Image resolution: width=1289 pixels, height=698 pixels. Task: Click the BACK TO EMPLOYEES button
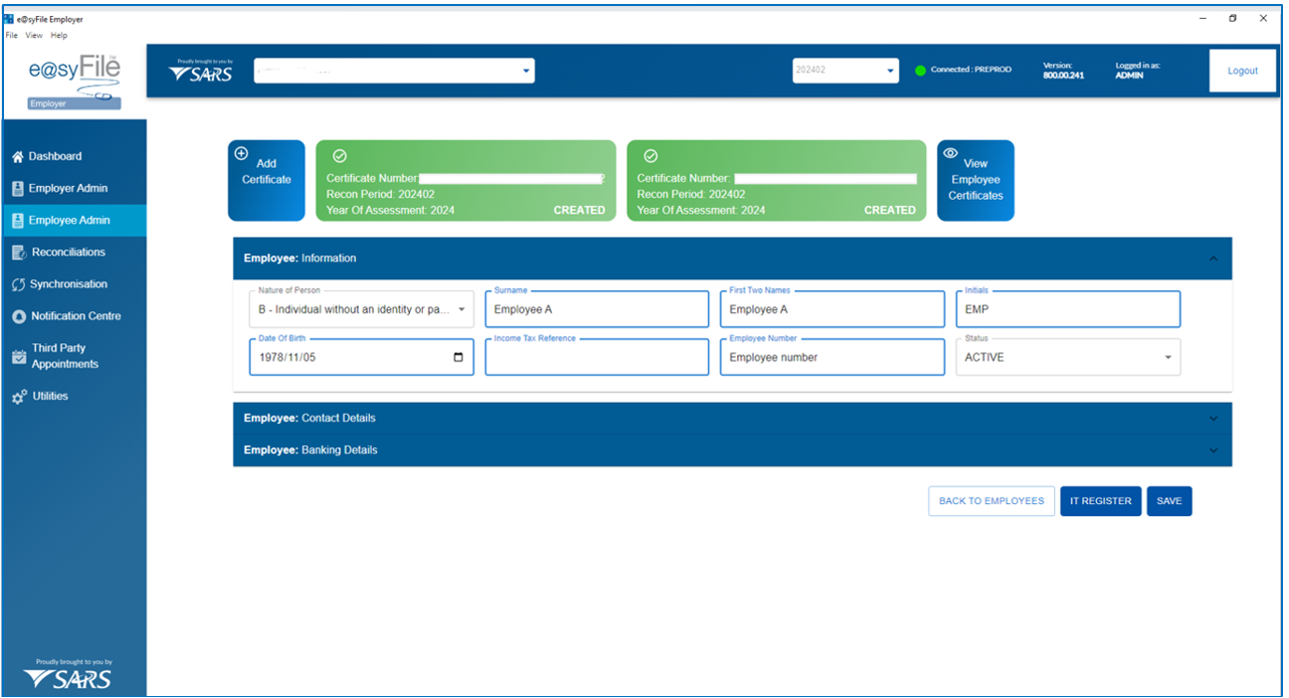pyautogui.click(x=991, y=501)
